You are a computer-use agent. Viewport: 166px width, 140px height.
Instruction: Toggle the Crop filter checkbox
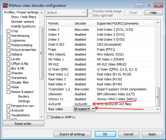tap(8, 31)
